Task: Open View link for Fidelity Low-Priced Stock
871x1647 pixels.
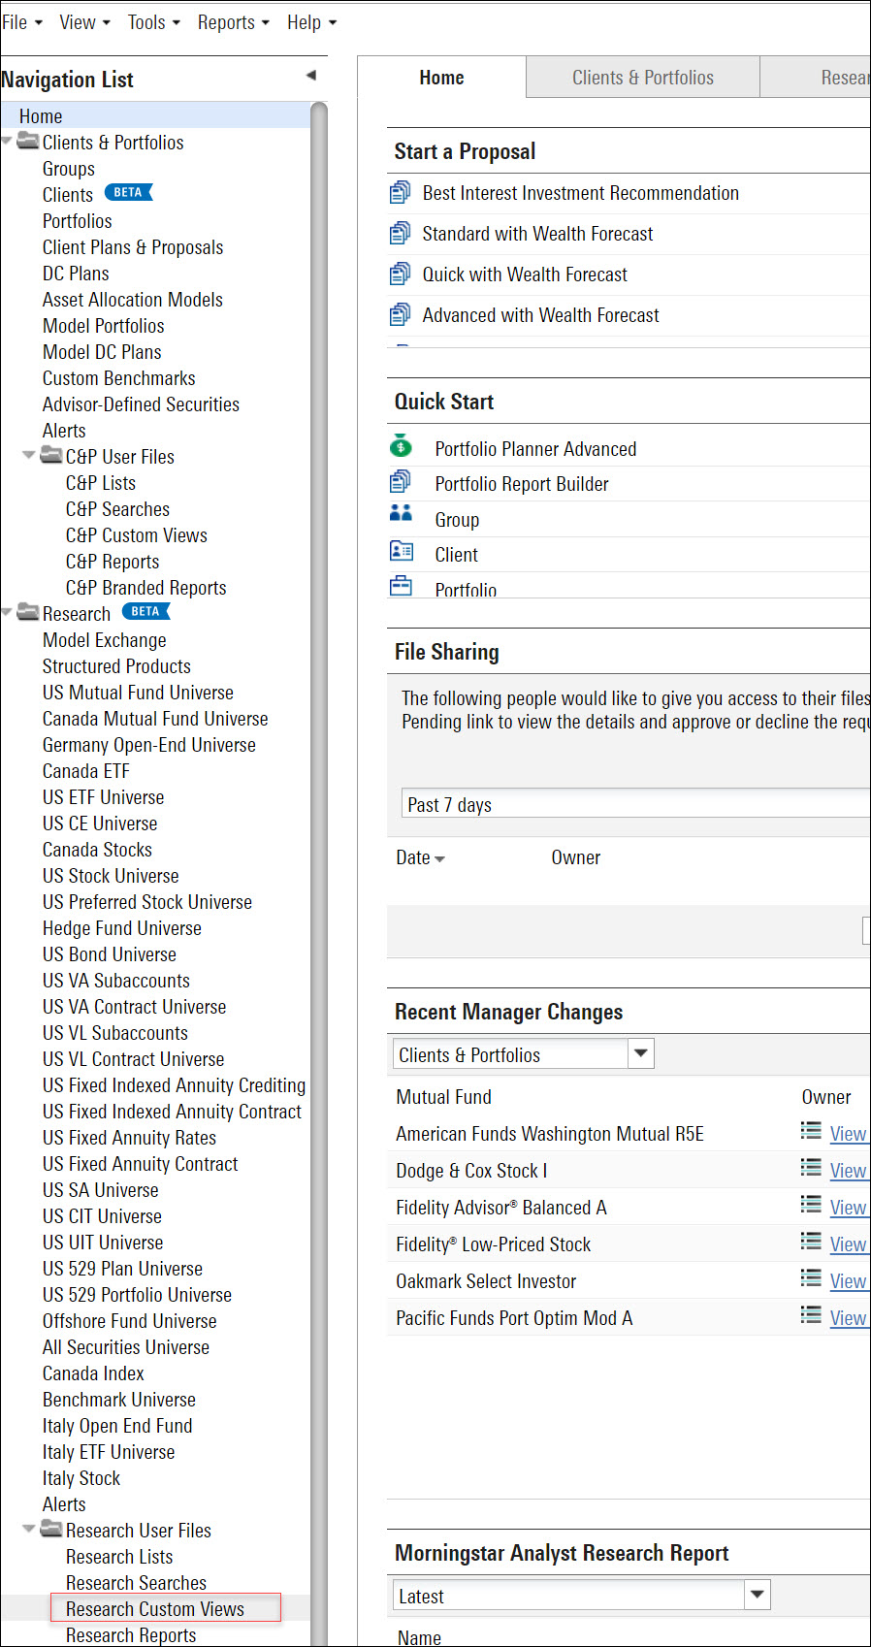Action: click(848, 1243)
